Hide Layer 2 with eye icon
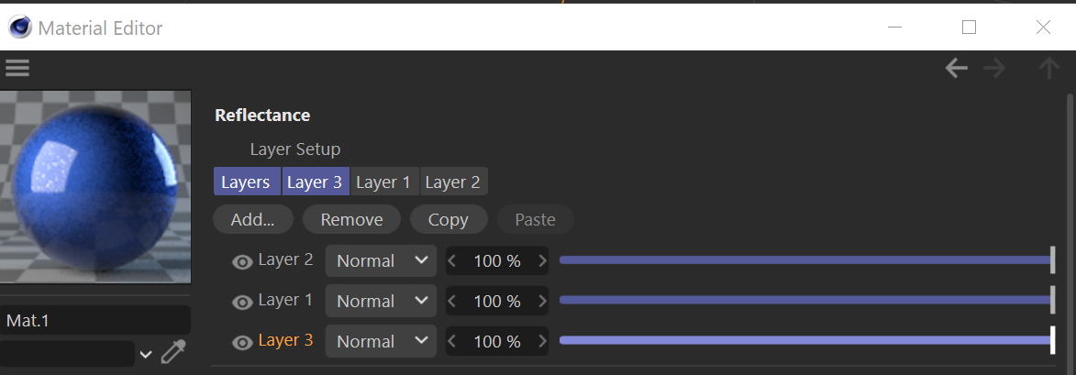 [x=242, y=262]
